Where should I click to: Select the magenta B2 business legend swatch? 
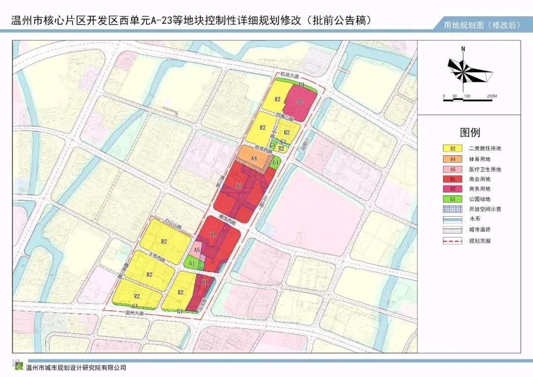pyautogui.click(x=453, y=188)
